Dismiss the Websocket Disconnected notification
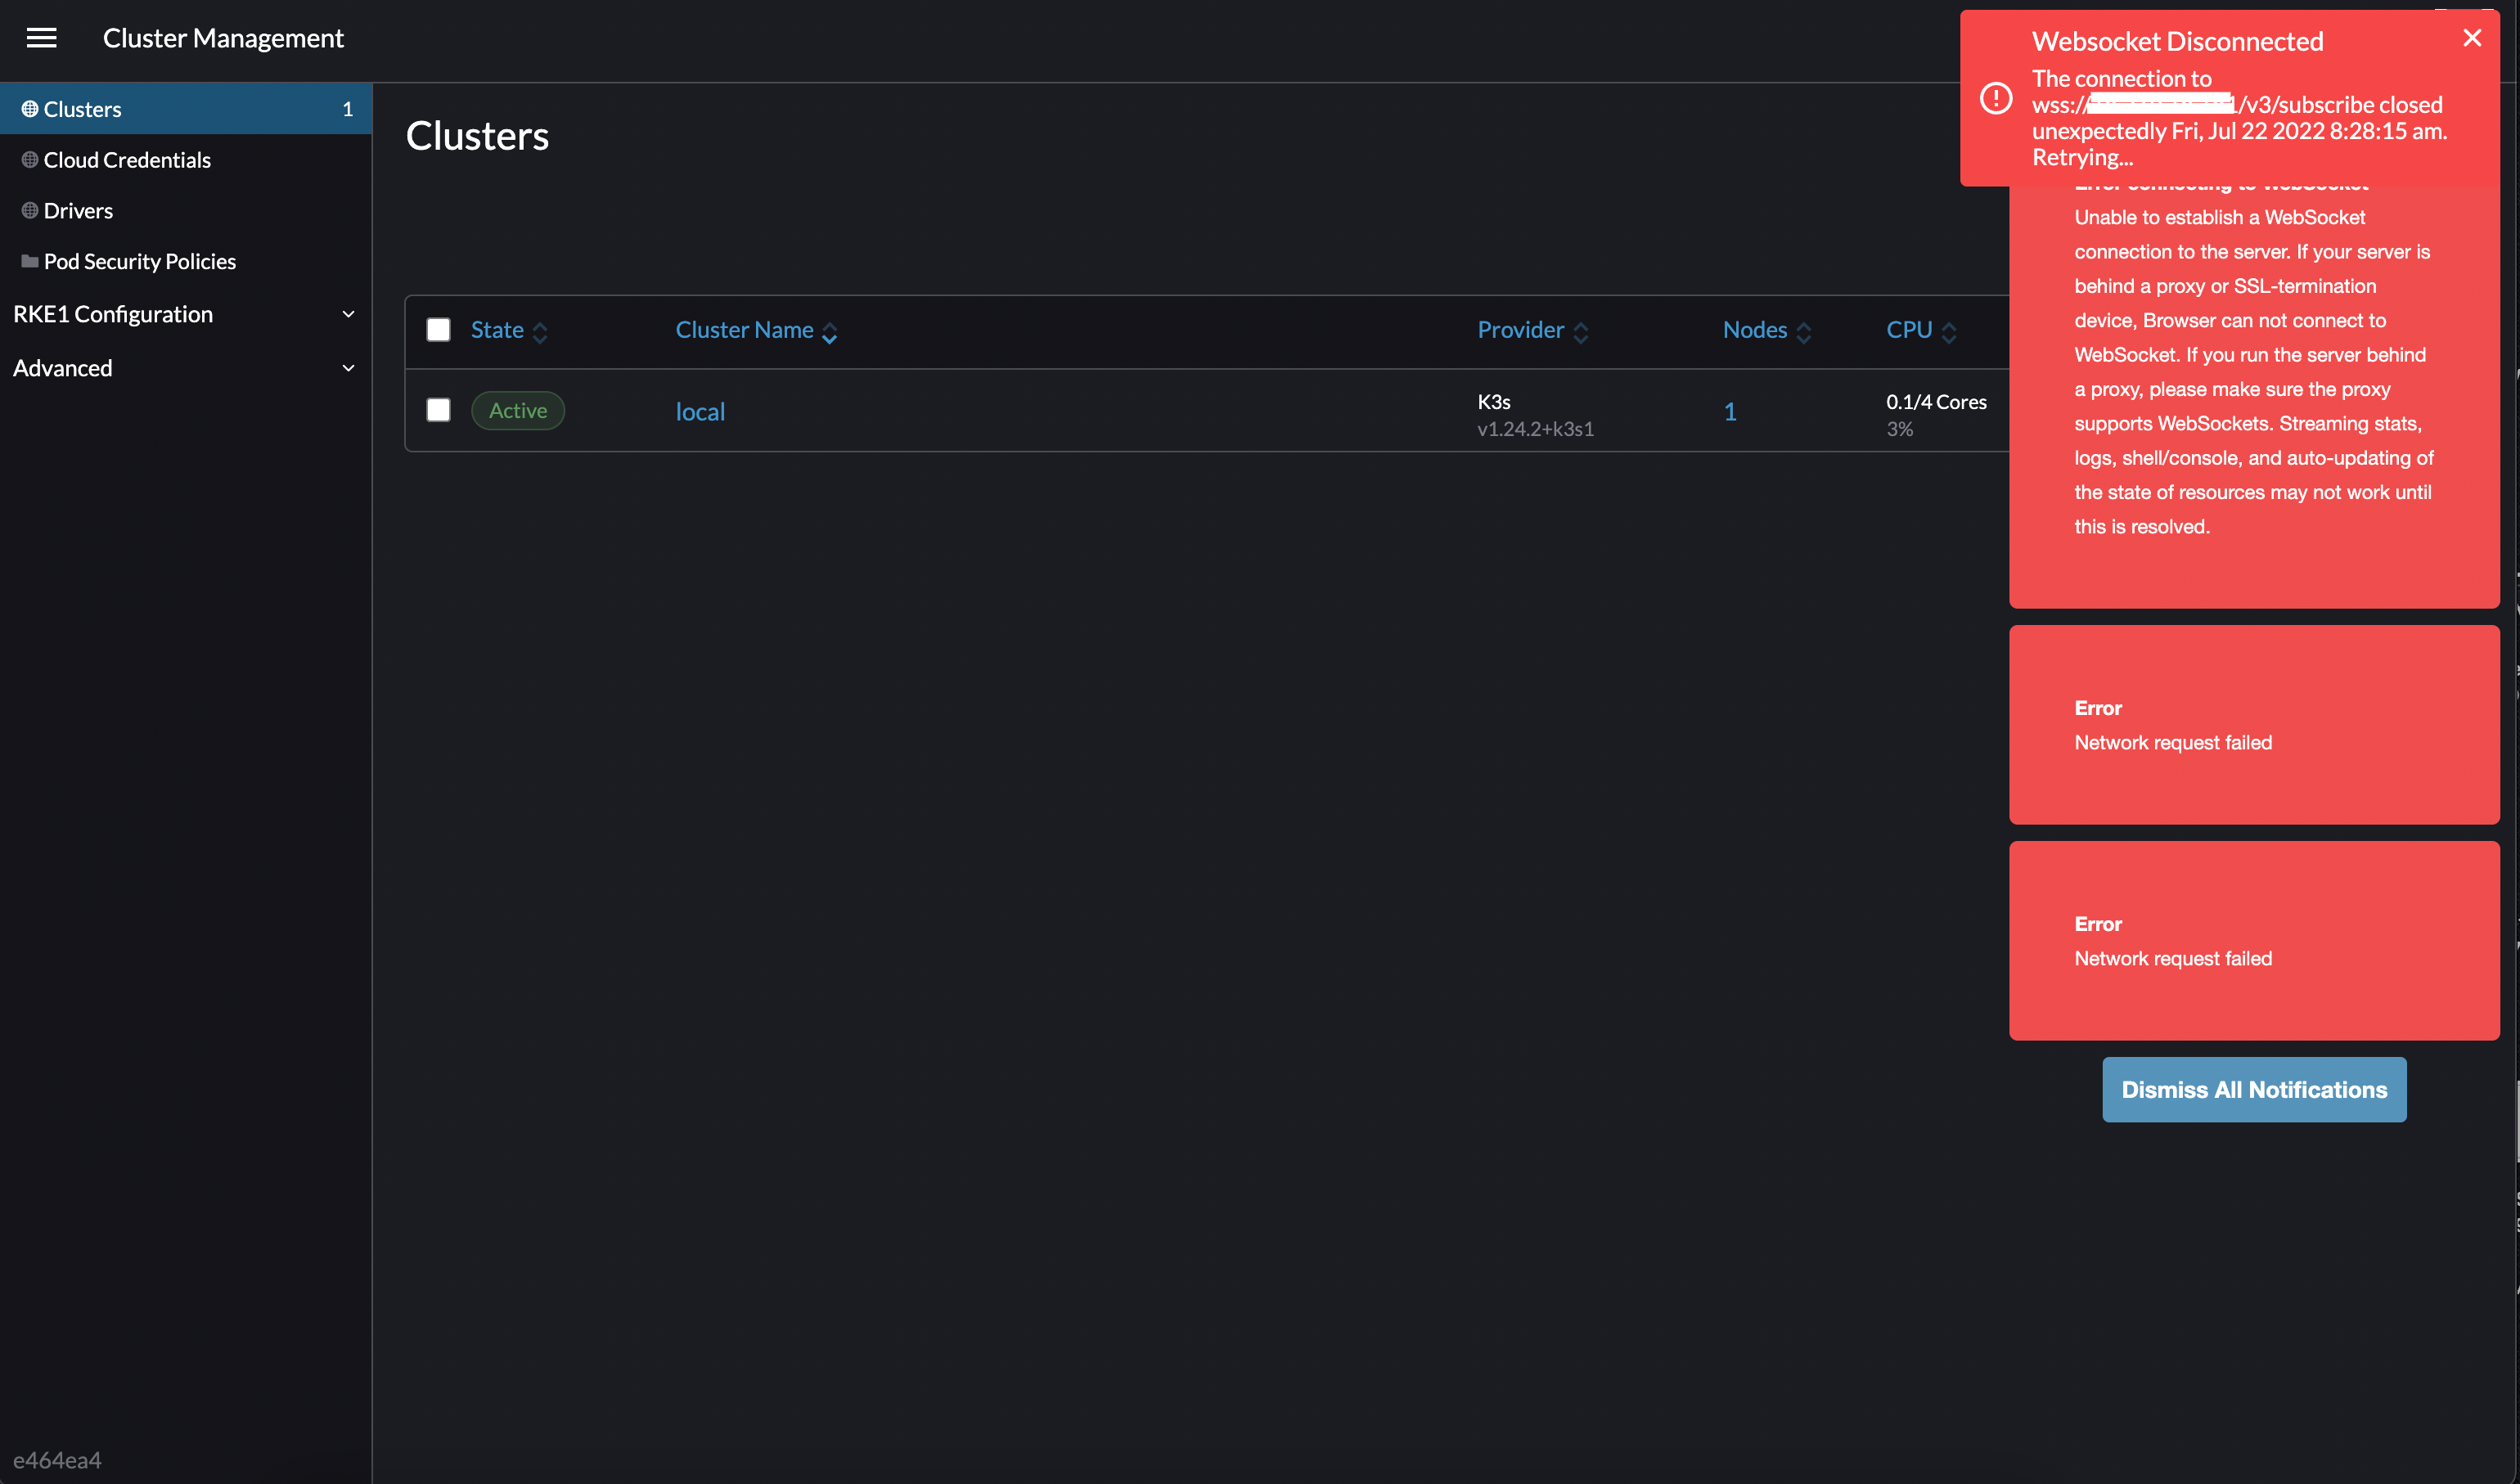 tap(2472, 38)
